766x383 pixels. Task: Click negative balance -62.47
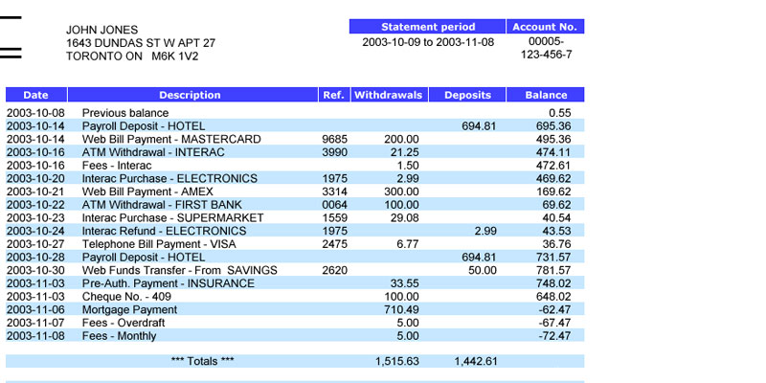(554, 309)
